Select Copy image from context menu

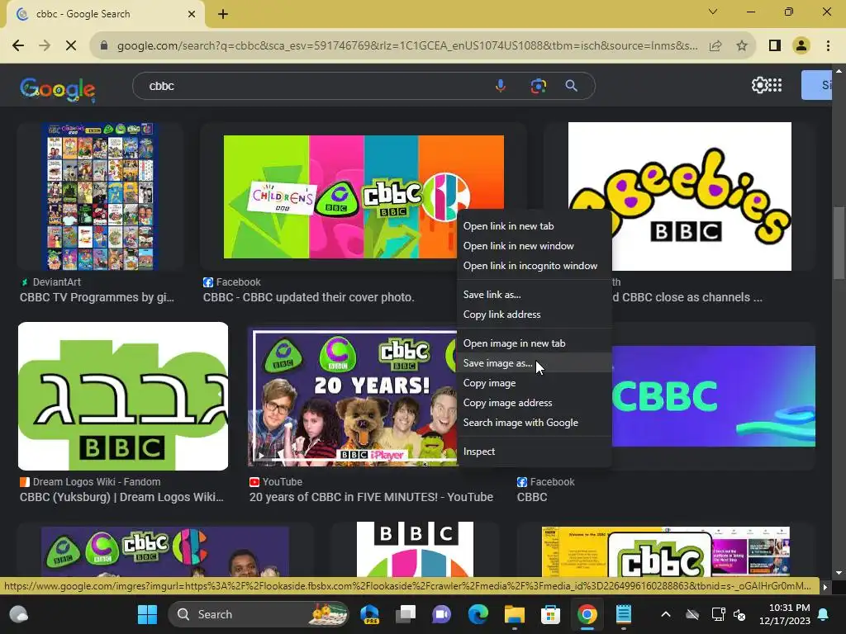pos(535,383)
